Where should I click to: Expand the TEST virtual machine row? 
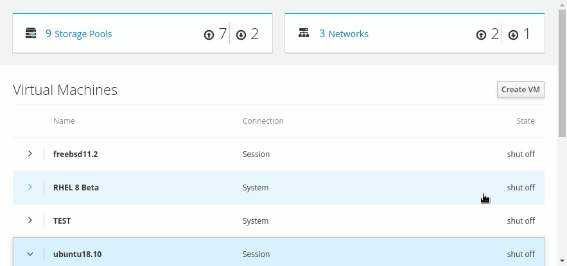pyautogui.click(x=30, y=220)
